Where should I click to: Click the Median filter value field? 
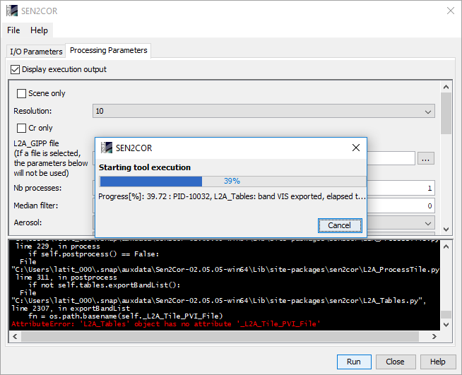(401, 206)
